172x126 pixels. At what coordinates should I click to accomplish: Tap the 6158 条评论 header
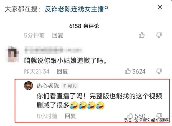(x=84, y=26)
